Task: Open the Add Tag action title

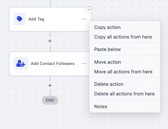Action: [x=36, y=19]
